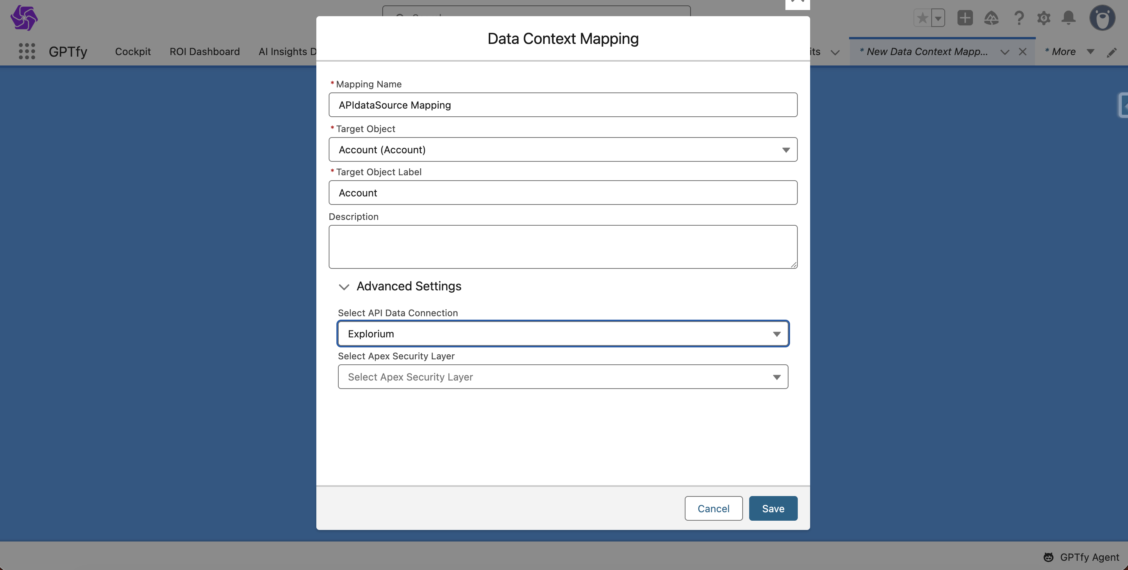Collapse the Advanced Settings section
The image size is (1128, 570).
pyautogui.click(x=344, y=287)
